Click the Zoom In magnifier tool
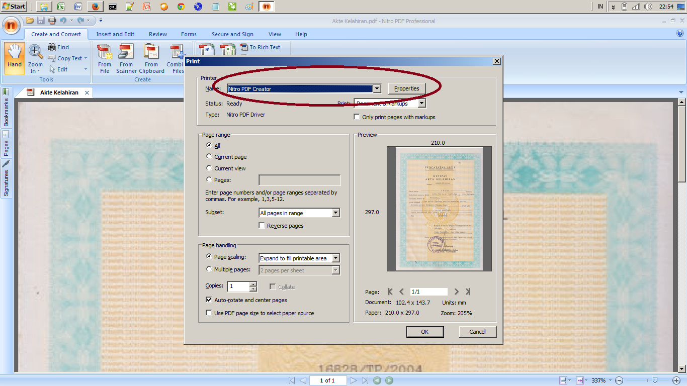687x386 pixels. point(35,58)
